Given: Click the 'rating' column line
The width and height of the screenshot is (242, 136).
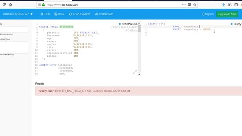Looking at the screenshot, I should coord(62,56).
